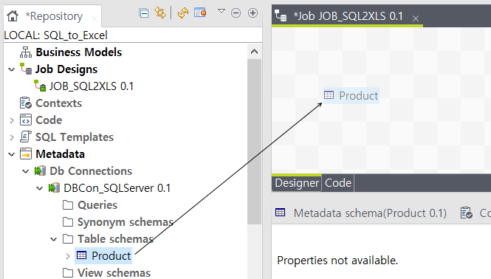Select Db Connections in the tree

[x=91, y=171]
